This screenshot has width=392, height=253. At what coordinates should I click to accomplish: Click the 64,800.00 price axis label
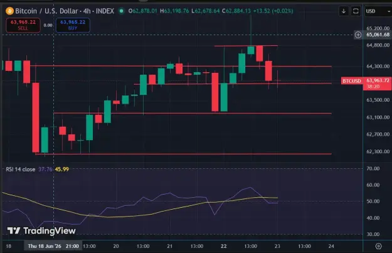click(x=378, y=45)
